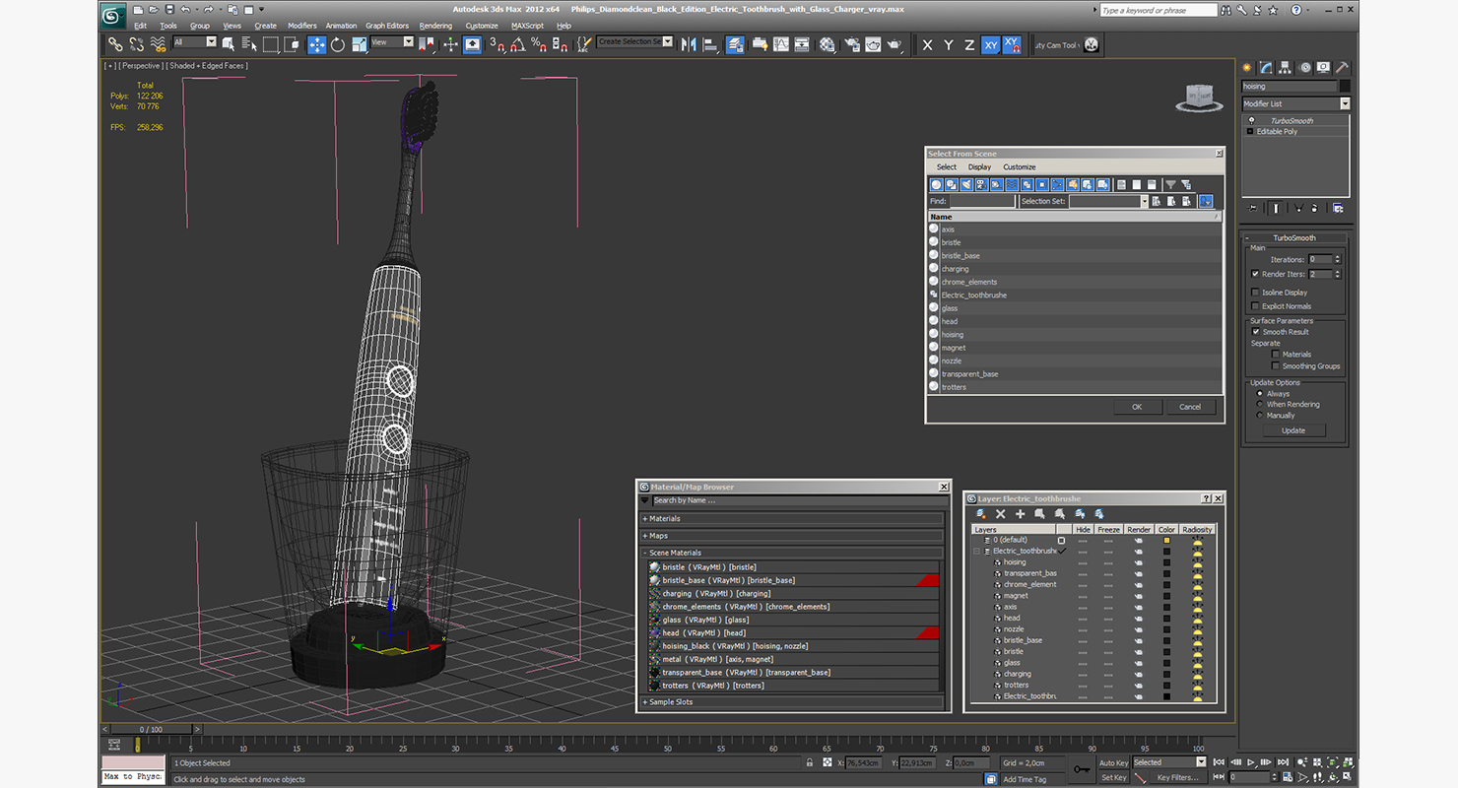Restrict transform to X axis

(x=927, y=45)
